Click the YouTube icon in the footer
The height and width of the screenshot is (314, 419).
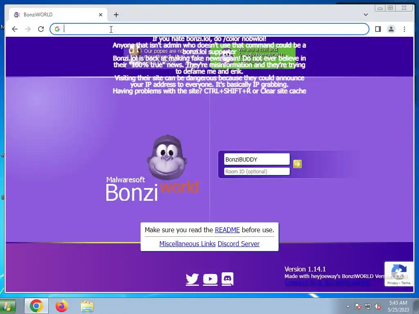point(210,279)
